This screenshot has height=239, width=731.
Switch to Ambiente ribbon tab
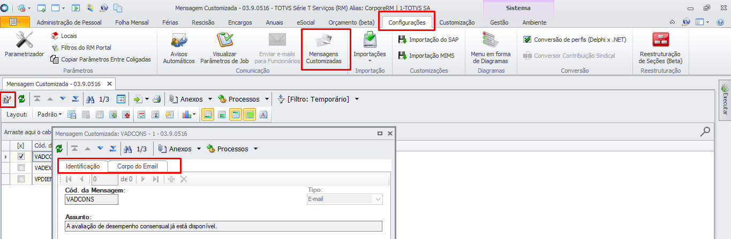click(534, 22)
